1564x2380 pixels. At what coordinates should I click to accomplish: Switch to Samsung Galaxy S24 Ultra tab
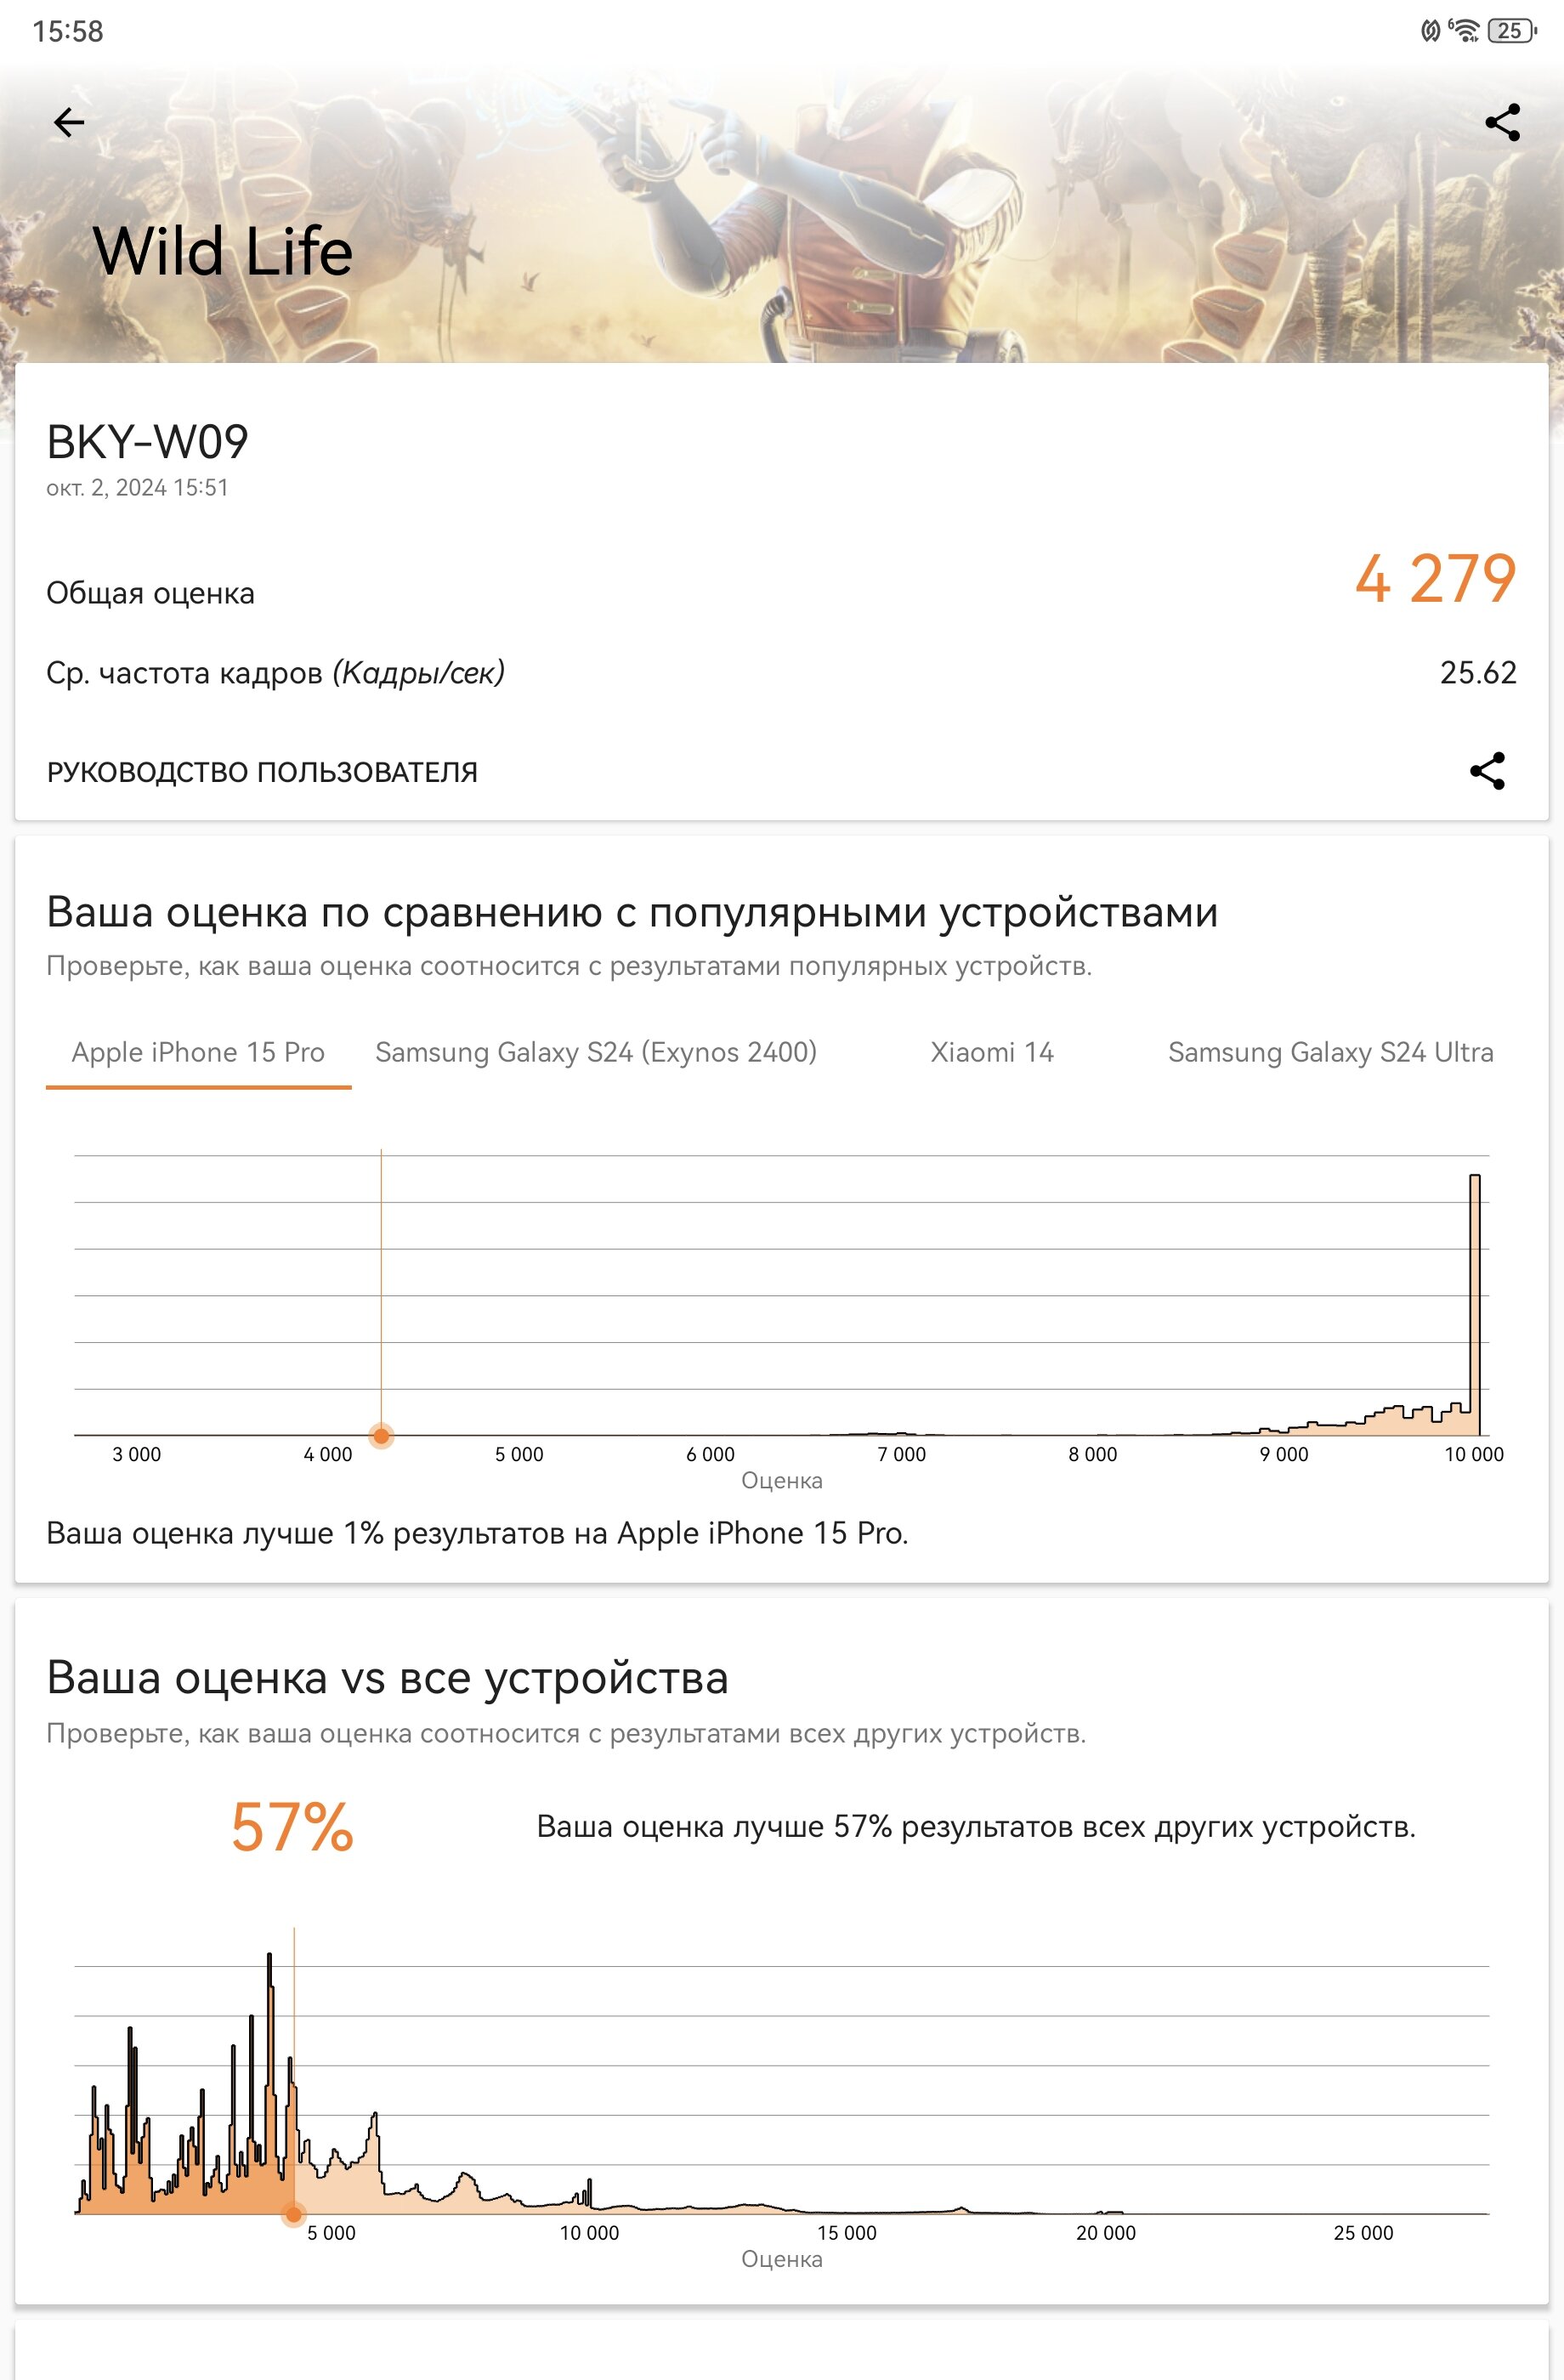pos(1330,1052)
